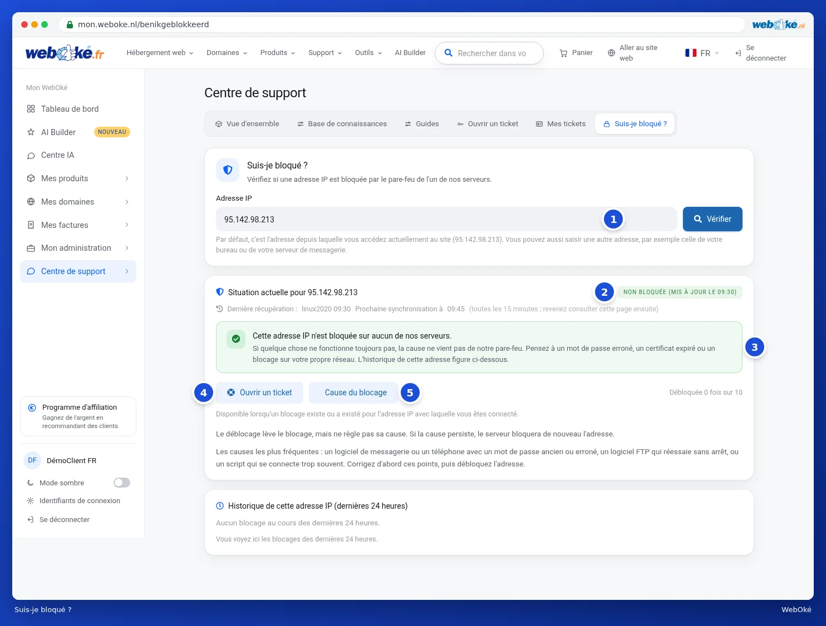The image size is (826, 626).
Task: Switch to the Base de connaissances tab
Action: (x=342, y=124)
